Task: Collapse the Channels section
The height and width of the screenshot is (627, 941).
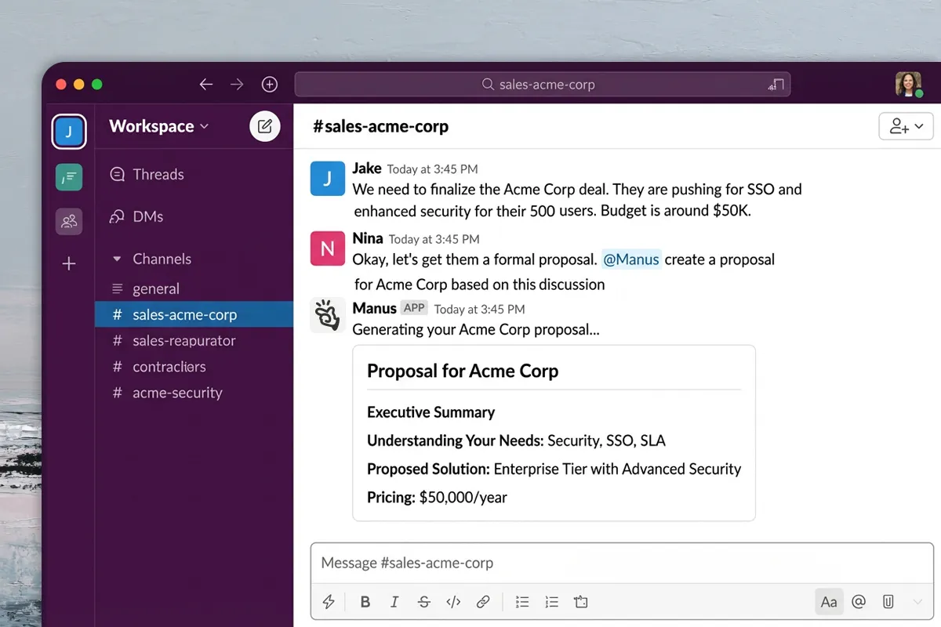Action: coord(118,259)
